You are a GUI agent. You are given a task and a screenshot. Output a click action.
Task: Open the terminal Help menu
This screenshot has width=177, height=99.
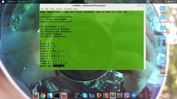pos(75,9)
